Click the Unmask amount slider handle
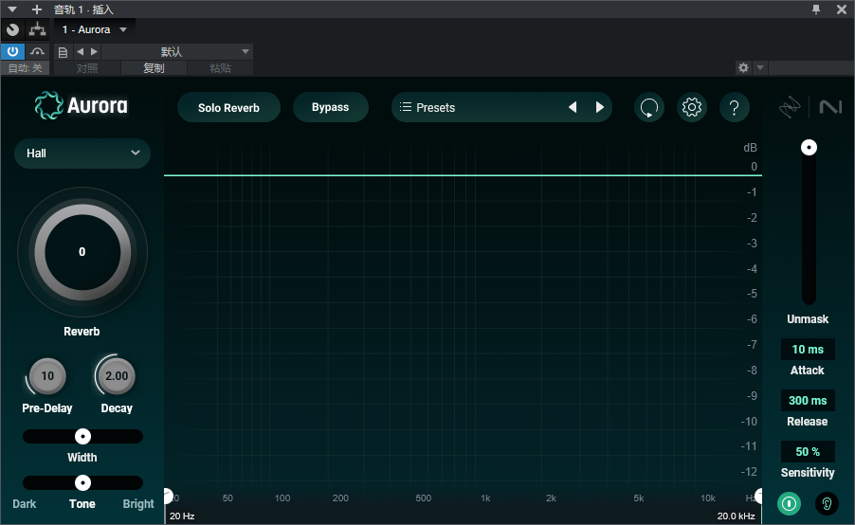The height and width of the screenshot is (525, 855). tap(809, 147)
